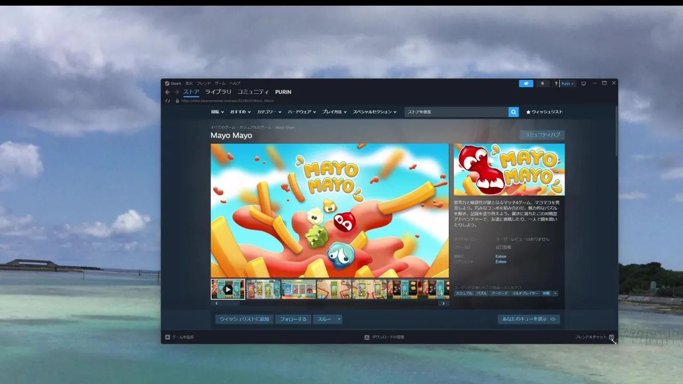
Task: Open the Exkee publisher link (パブリッシャー)
Action: (501, 262)
